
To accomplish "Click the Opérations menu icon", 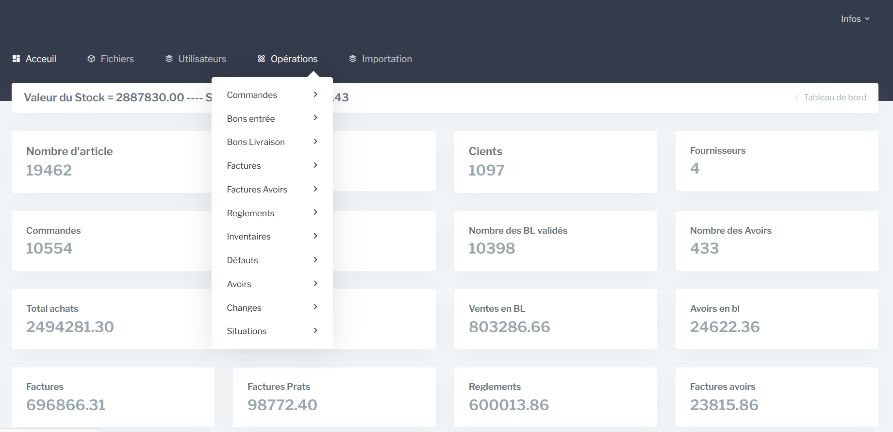I will [x=261, y=59].
